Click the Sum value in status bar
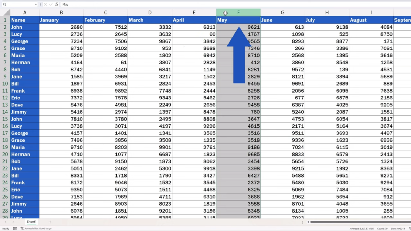 (x=398, y=229)
